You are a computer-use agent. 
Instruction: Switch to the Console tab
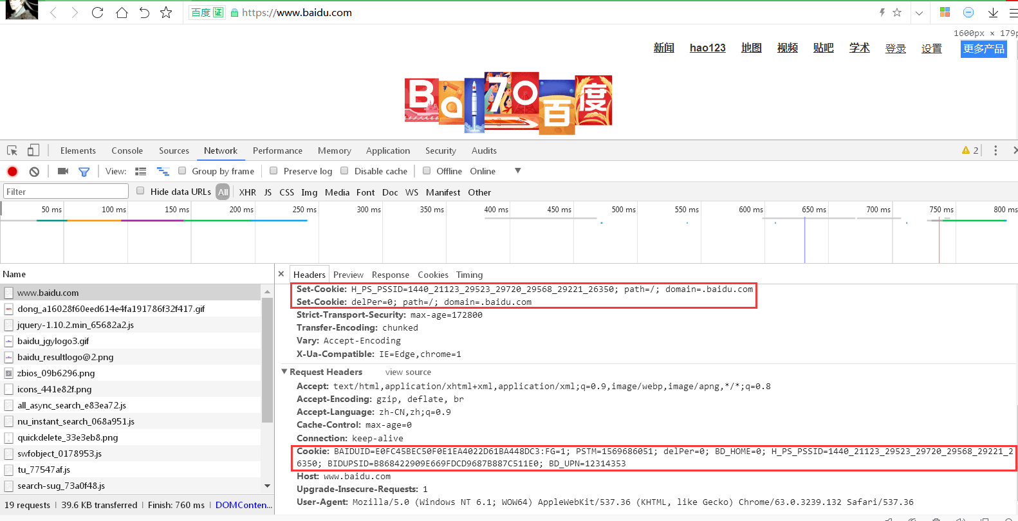(x=127, y=151)
